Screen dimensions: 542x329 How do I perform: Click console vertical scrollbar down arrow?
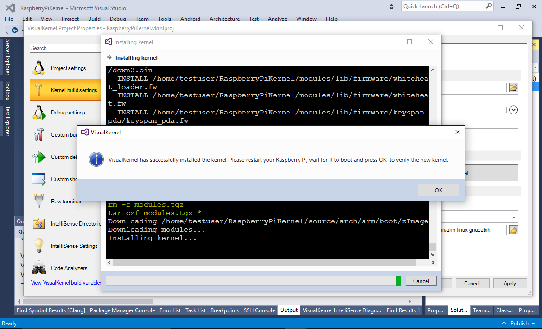pyautogui.click(x=433, y=255)
